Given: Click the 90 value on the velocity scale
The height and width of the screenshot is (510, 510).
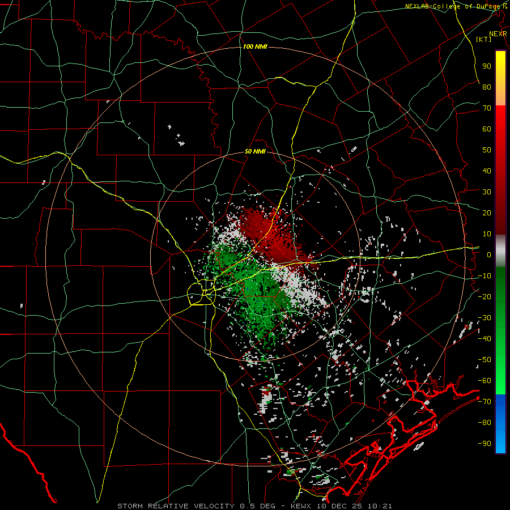Looking at the screenshot, I should tap(487, 66).
